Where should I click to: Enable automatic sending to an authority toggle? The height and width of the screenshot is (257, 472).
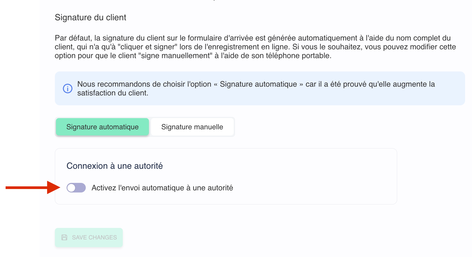76,188
